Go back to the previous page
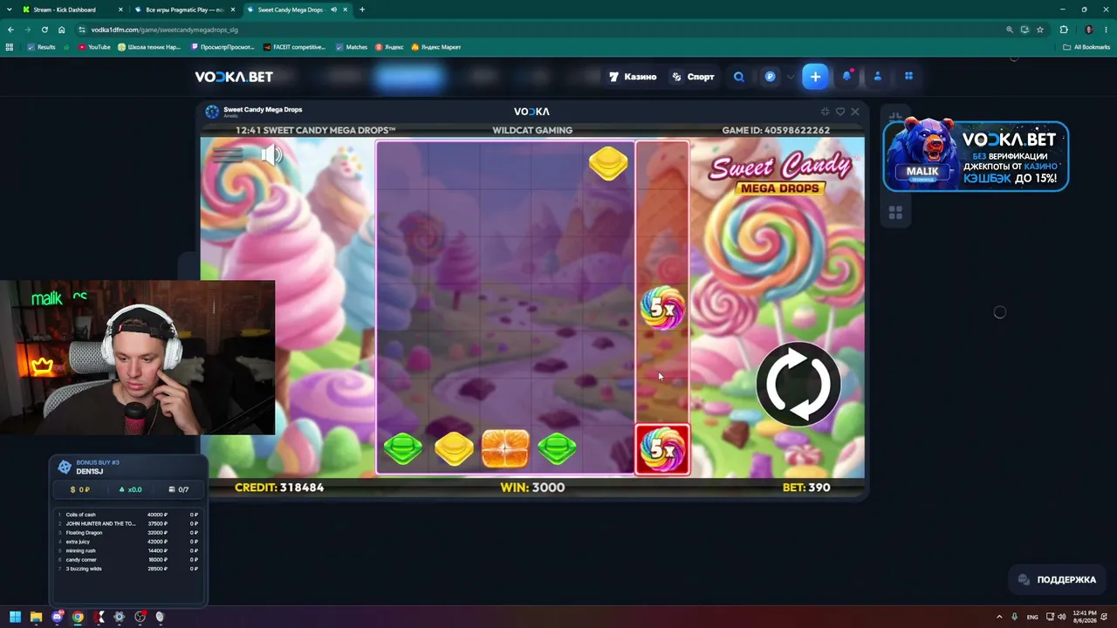 (10, 30)
